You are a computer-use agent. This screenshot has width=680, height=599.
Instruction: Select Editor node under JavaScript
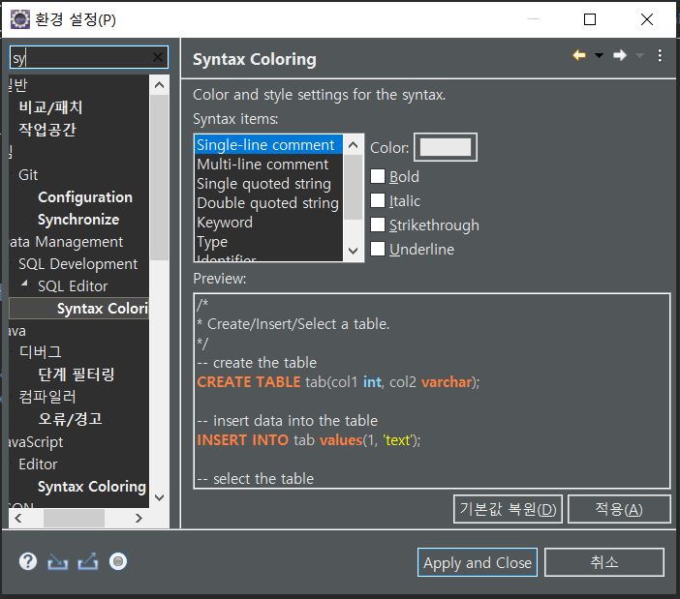click(38, 464)
